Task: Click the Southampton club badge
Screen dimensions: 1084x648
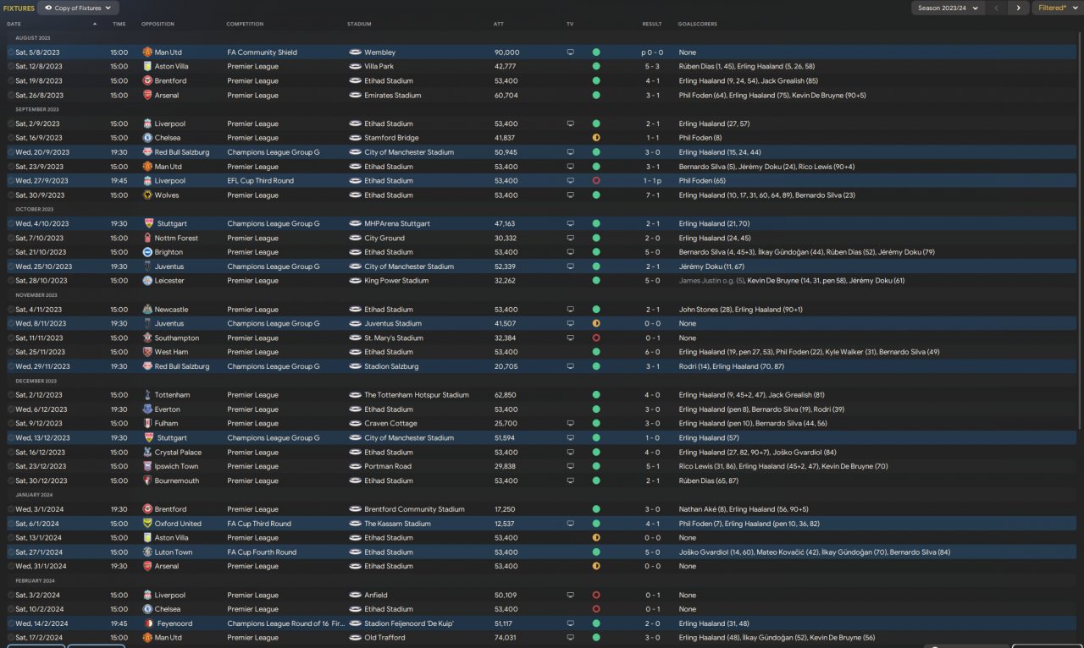Action: pyautogui.click(x=147, y=338)
